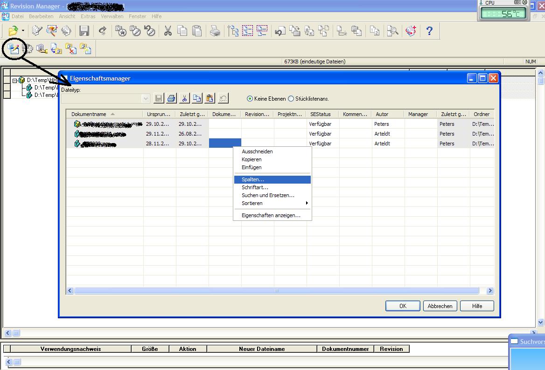
Task: Click the Manager column header
Action: [x=420, y=114]
